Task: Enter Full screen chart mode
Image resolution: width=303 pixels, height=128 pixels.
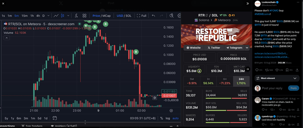Action: point(142,16)
